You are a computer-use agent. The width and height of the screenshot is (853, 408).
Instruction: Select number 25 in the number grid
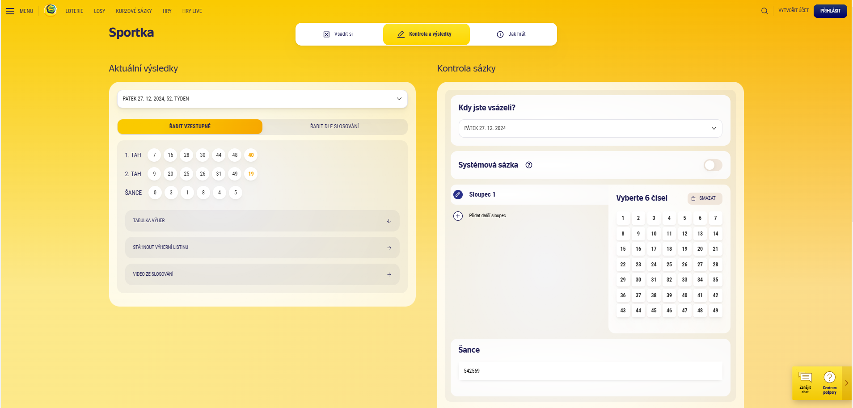tap(669, 265)
